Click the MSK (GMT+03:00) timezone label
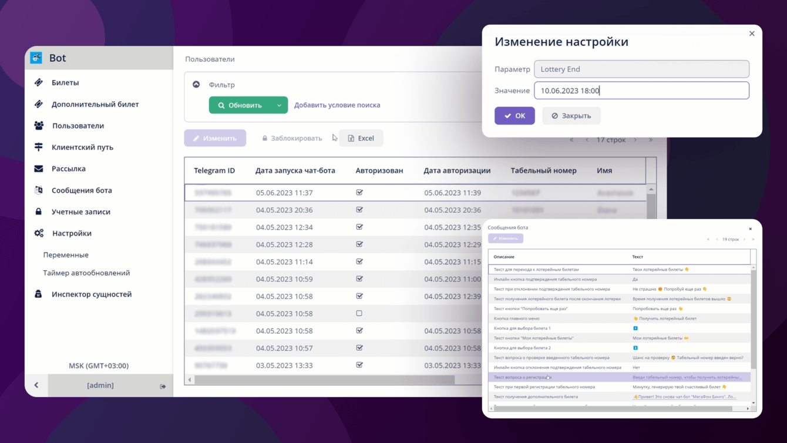 point(99,365)
